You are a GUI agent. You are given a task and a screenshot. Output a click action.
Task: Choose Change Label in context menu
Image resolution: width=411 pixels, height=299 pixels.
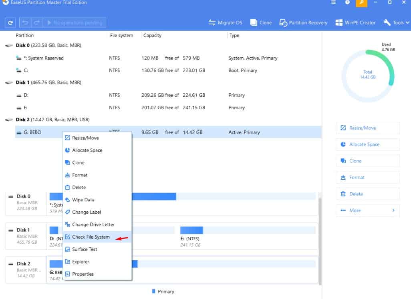pos(97,212)
